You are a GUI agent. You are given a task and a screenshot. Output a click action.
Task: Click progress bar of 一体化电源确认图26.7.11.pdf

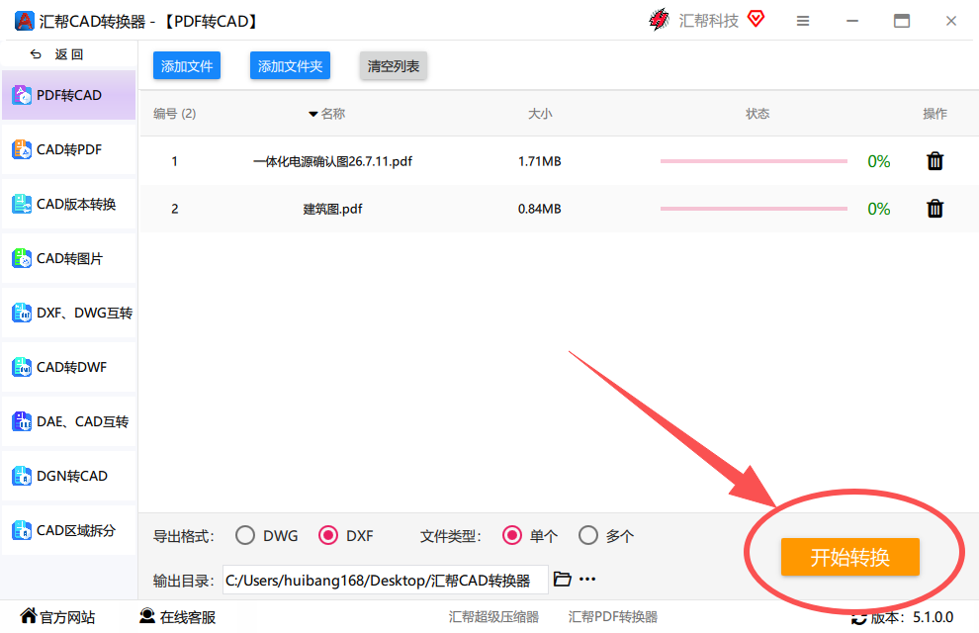[x=754, y=161]
